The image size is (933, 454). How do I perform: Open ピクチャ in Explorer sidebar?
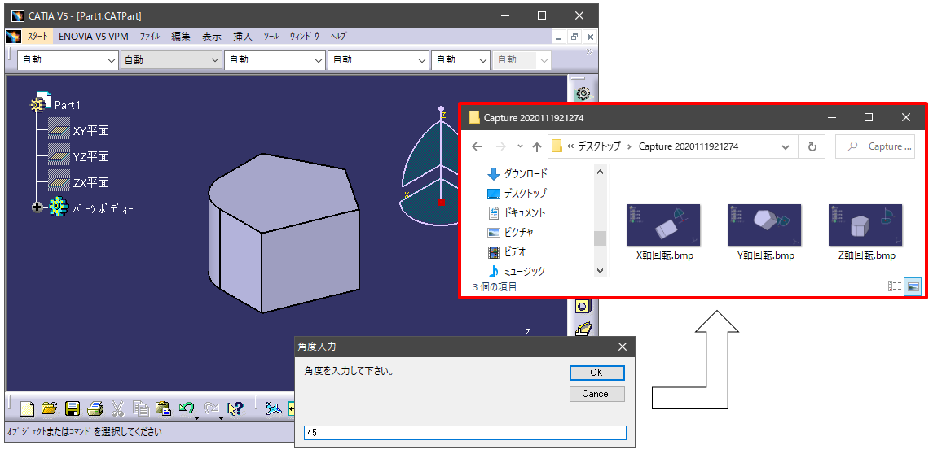coord(510,232)
